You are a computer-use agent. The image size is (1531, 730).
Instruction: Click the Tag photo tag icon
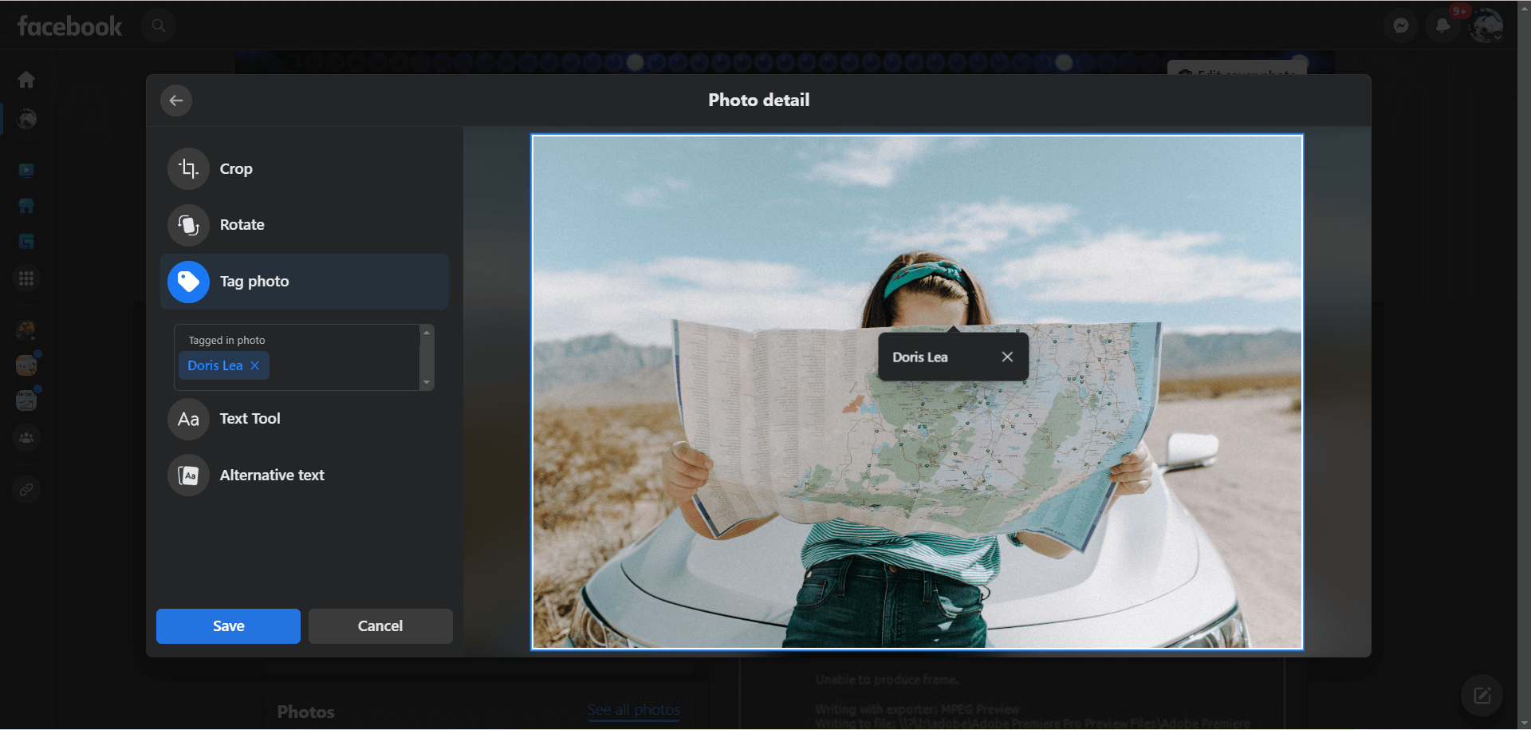188,282
